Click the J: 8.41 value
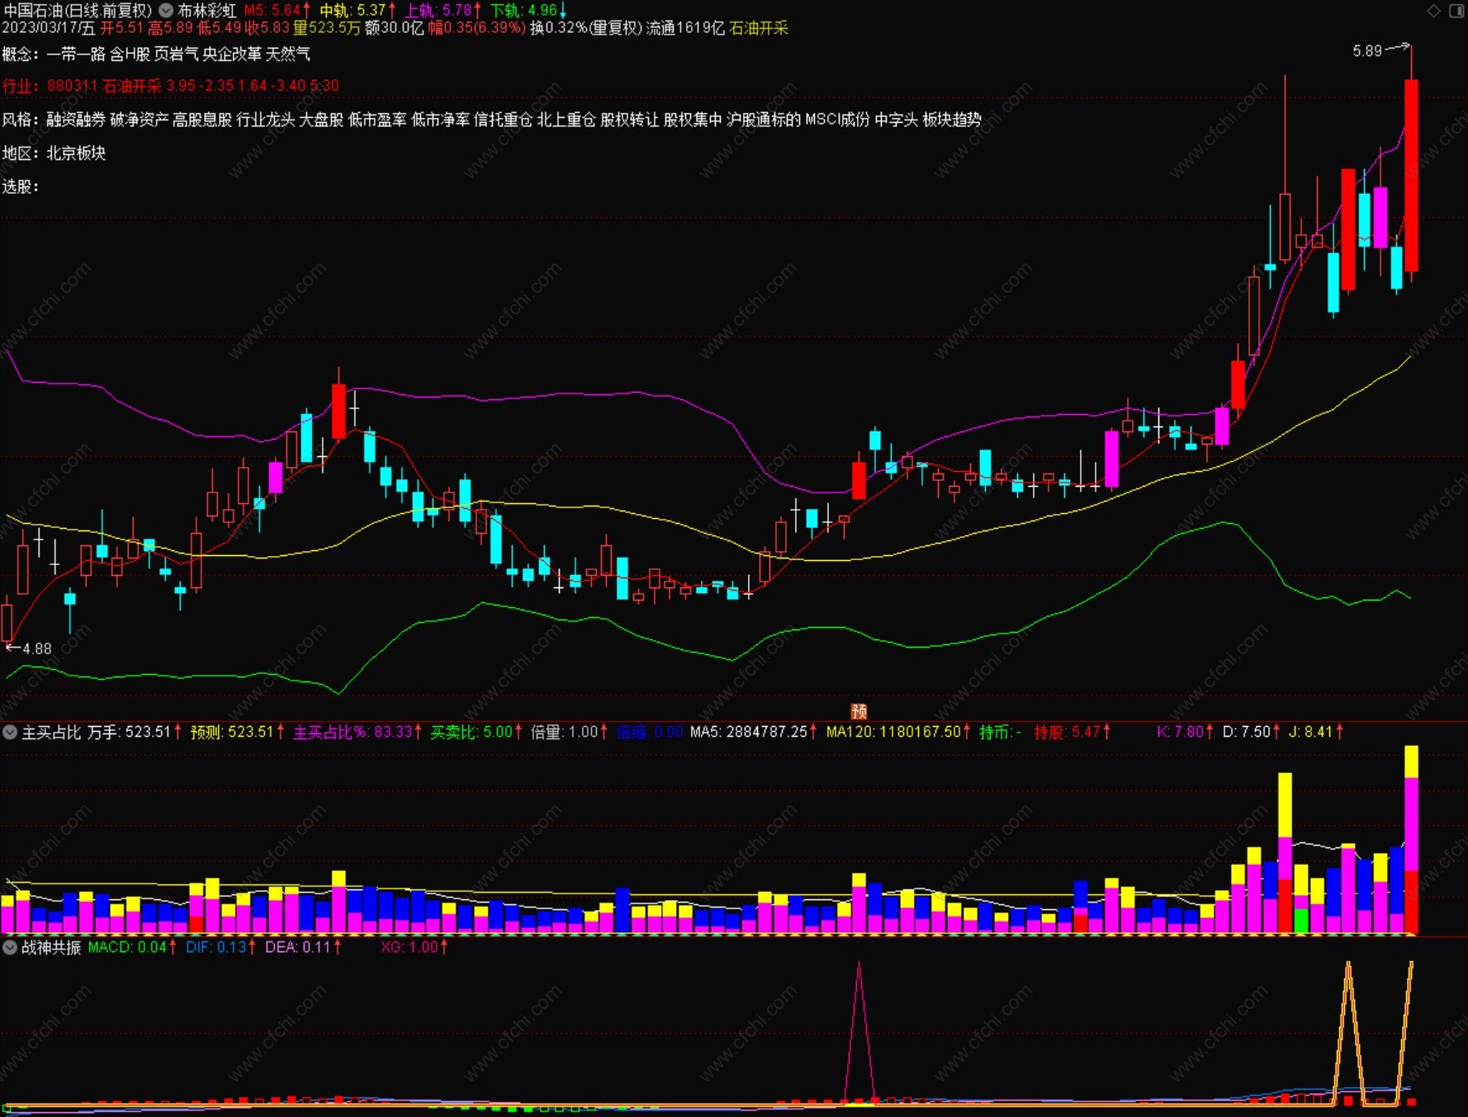1468x1117 pixels. coord(1316,732)
